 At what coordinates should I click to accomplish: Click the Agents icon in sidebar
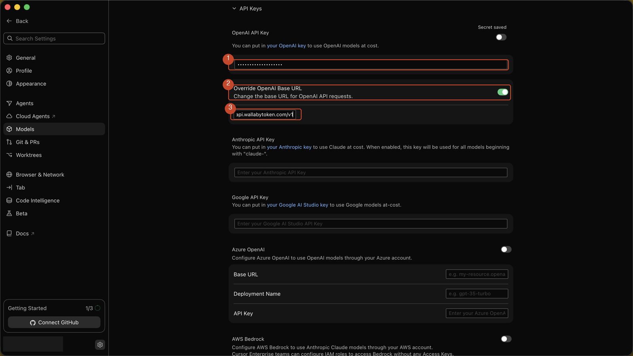click(9, 103)
